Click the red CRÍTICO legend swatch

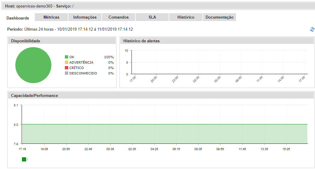point(66,68)
